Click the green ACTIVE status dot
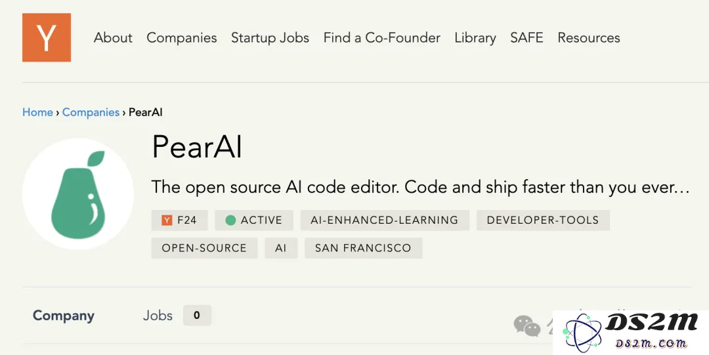The height and width of the screenshot is (355, 709). point(230,220)
